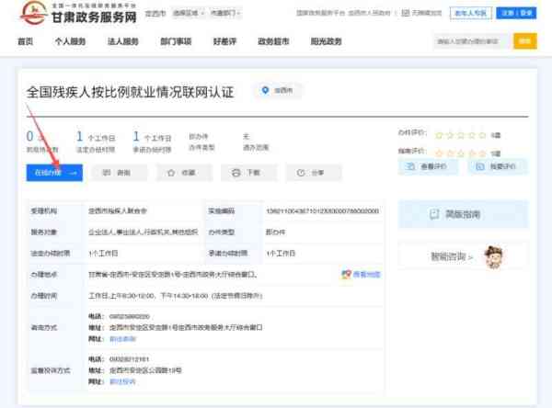Click the 国家政务服务平台 header link

[321, 13]
